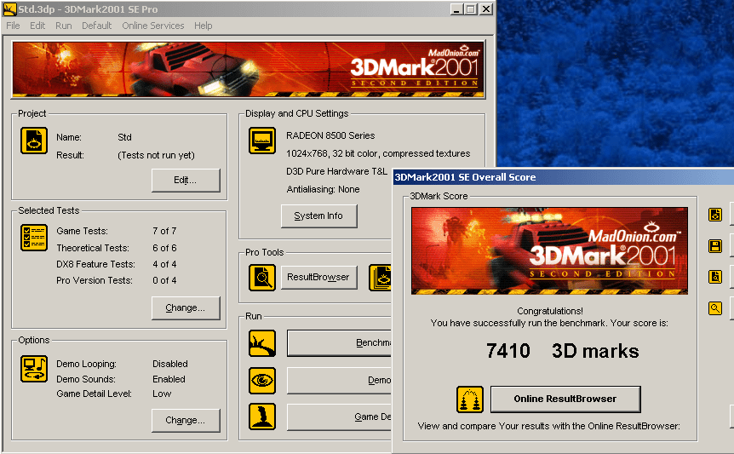Minimize the 3DMark2001 SE Pro window
Viewport: 734px width, 454px height.
point(457,9)
